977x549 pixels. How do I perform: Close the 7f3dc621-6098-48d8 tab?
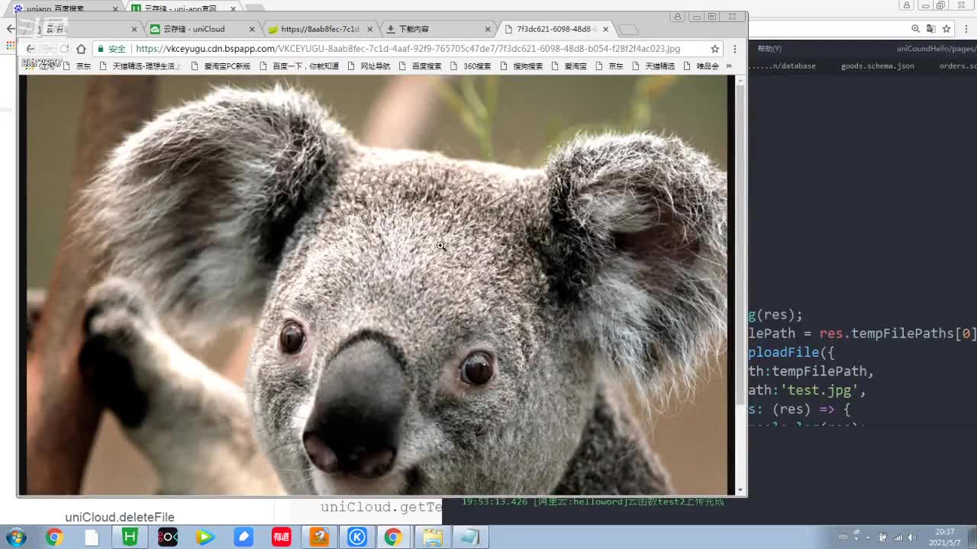[605, 29]
